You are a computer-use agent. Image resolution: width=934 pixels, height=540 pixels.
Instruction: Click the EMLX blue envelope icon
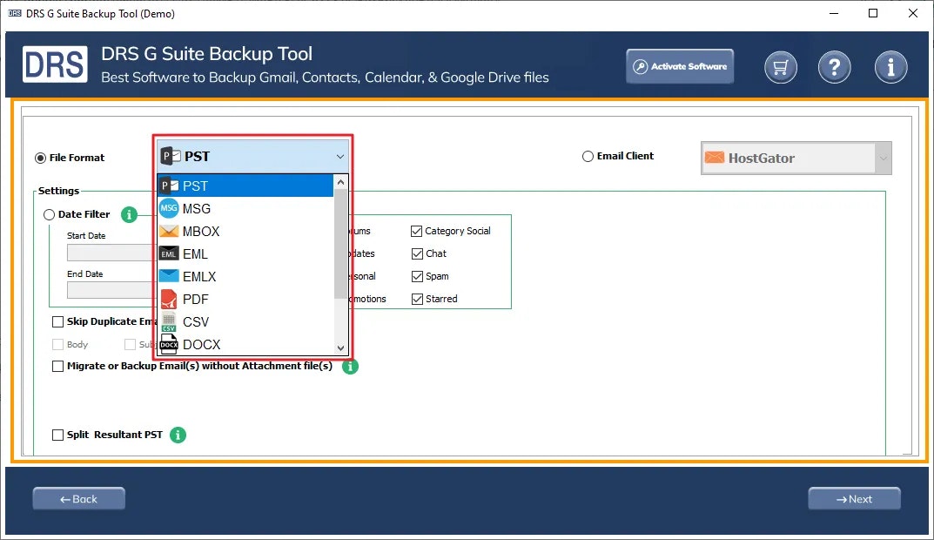click(x=169, y=276)
